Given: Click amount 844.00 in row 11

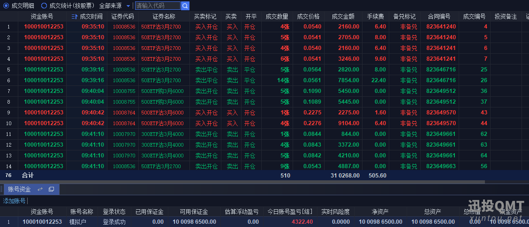Looking at the screenshot, I should point(351,134).
